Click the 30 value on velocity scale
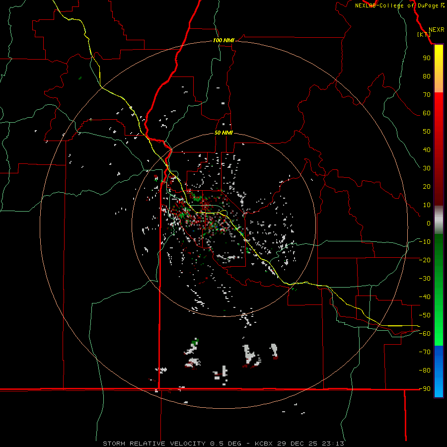The image size is (447, 447). point(427,168)
